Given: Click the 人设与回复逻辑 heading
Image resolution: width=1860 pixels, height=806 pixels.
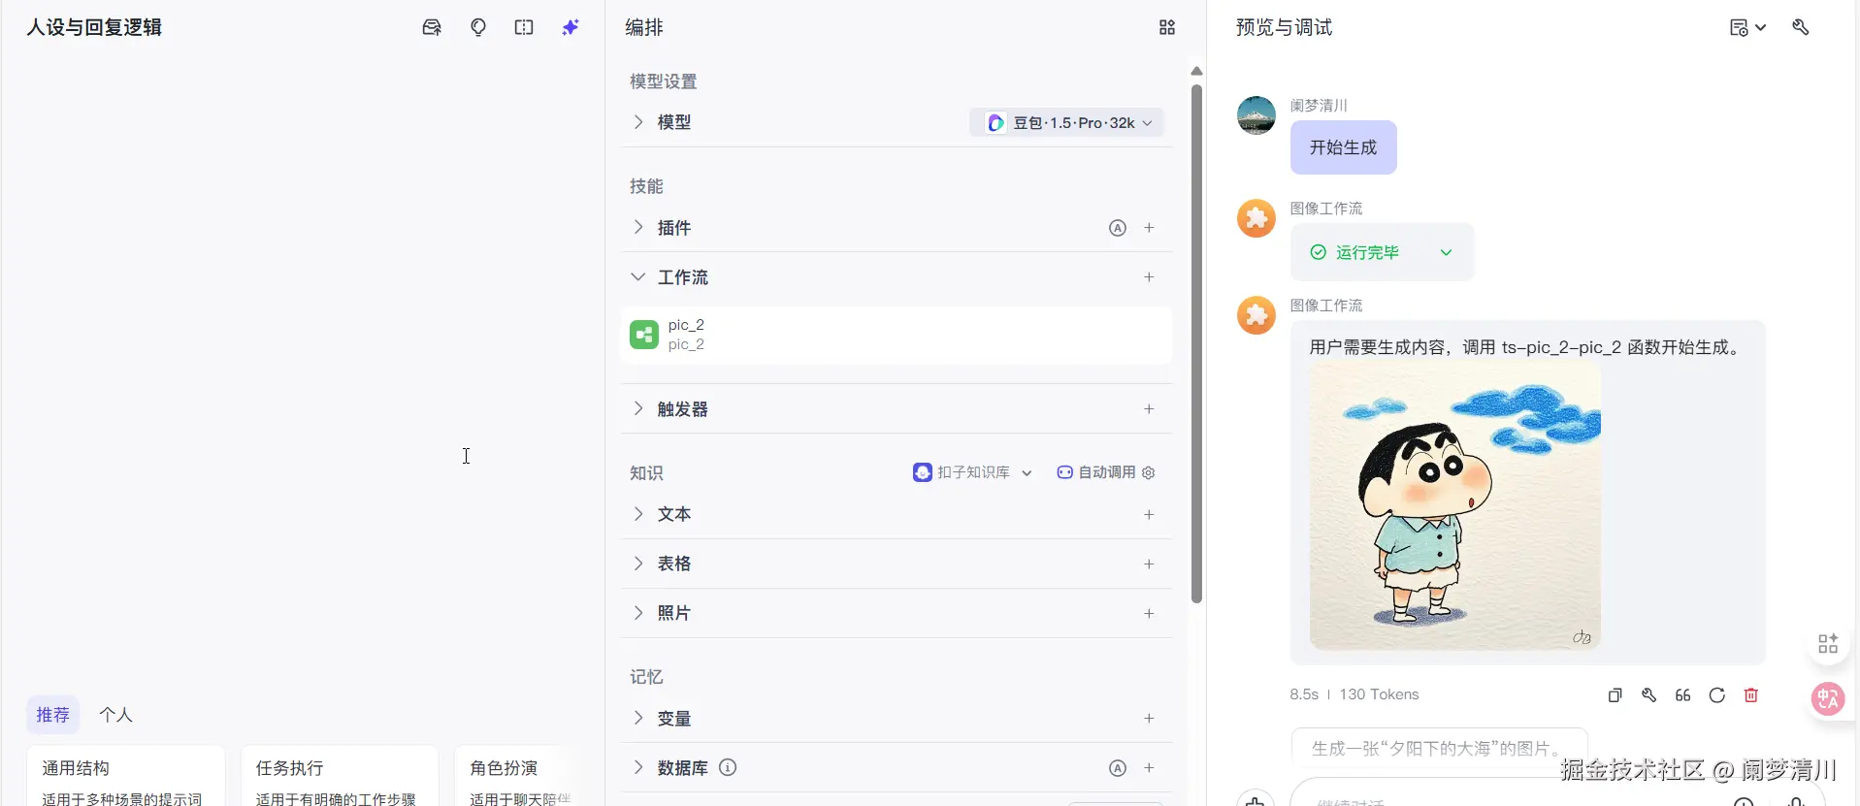Looking at the screenshot, I should click(x=94, y=27).
